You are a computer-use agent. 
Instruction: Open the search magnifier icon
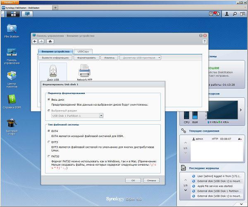(x=235, y=14)
